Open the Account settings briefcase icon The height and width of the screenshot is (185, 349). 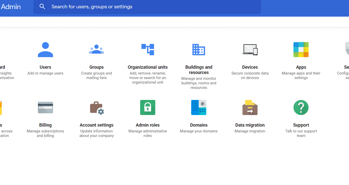(x=97, y=108)
